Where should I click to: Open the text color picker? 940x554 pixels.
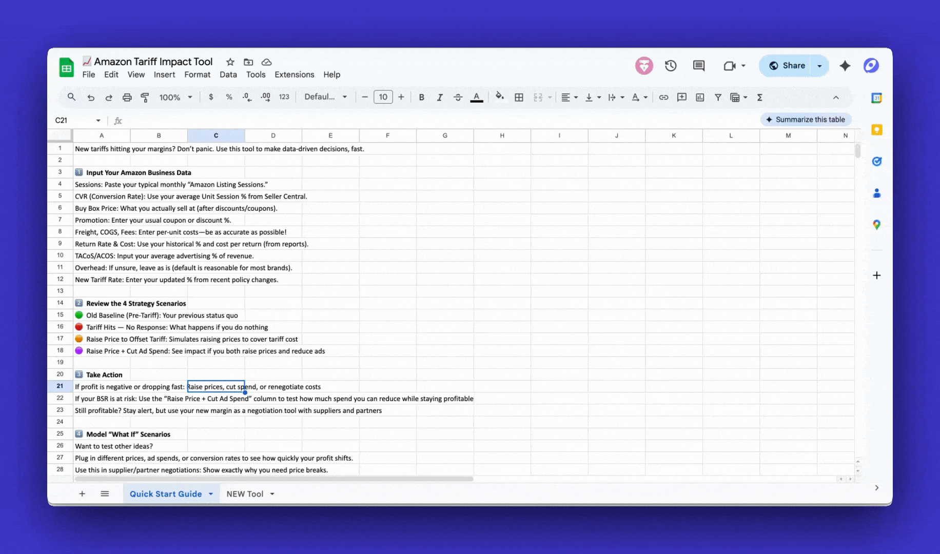coord(477,97)
